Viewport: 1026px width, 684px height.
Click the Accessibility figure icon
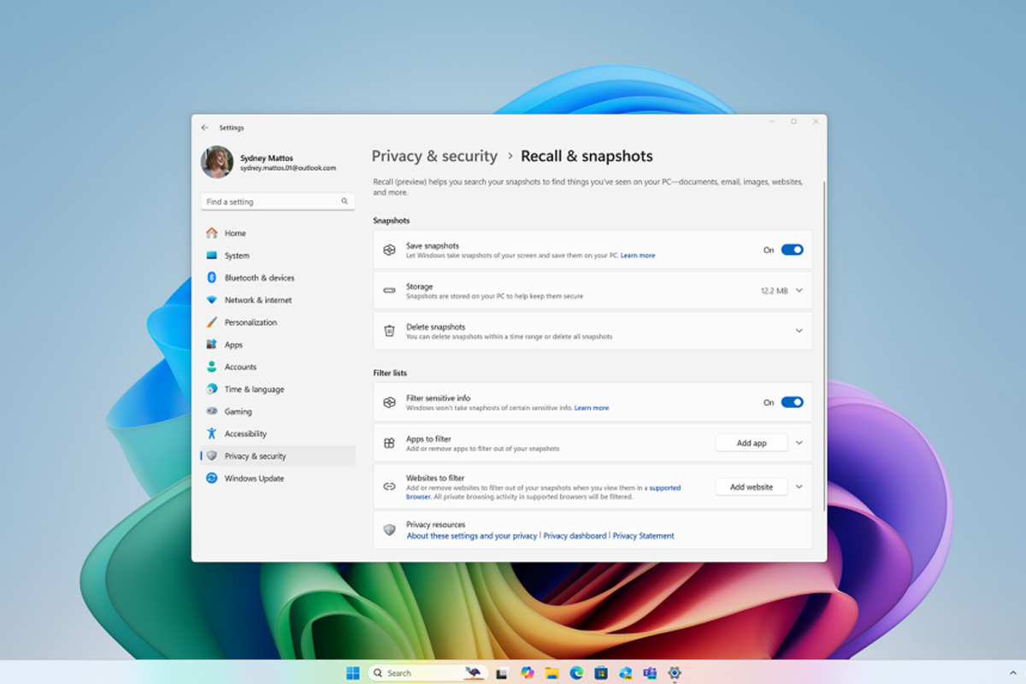point(211,433)
